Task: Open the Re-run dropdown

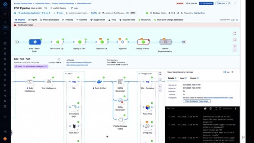Action: (x=222, y=4)
